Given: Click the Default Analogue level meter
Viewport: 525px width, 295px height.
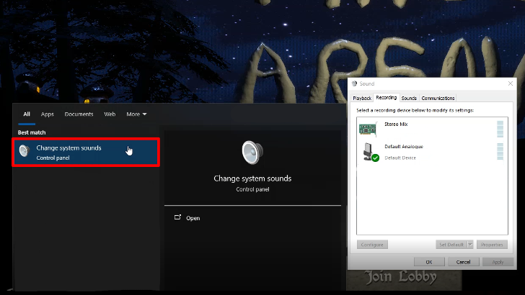Looking at the screenshot, I should [500, 151].
